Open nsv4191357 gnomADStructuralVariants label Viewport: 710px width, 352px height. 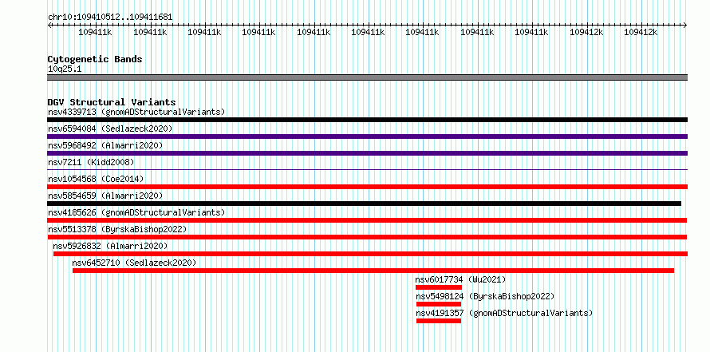504,313
